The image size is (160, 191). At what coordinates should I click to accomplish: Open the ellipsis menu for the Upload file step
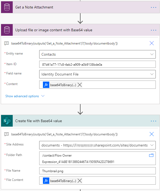pyautogui.click(x=154, y=30)
